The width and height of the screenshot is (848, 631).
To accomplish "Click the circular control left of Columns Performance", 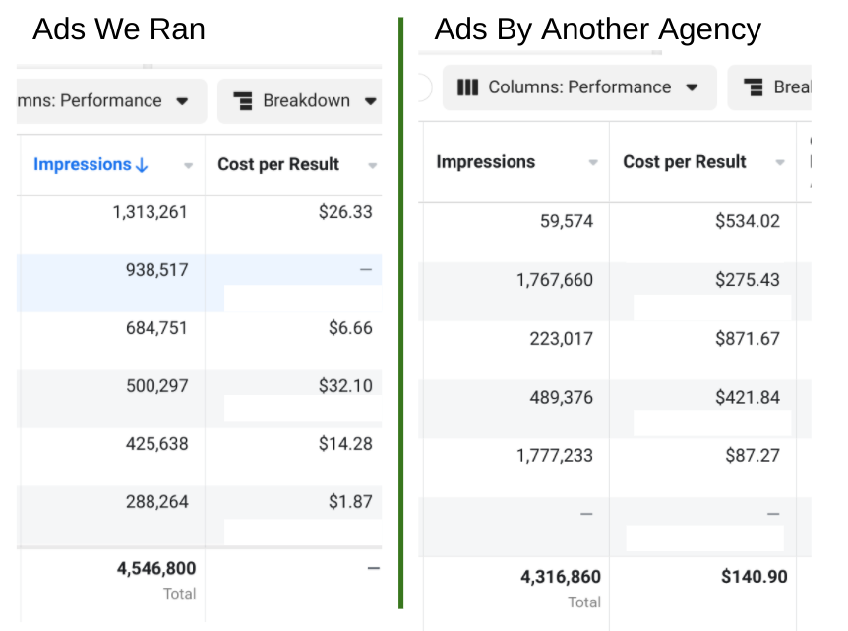I will [420, 87].
